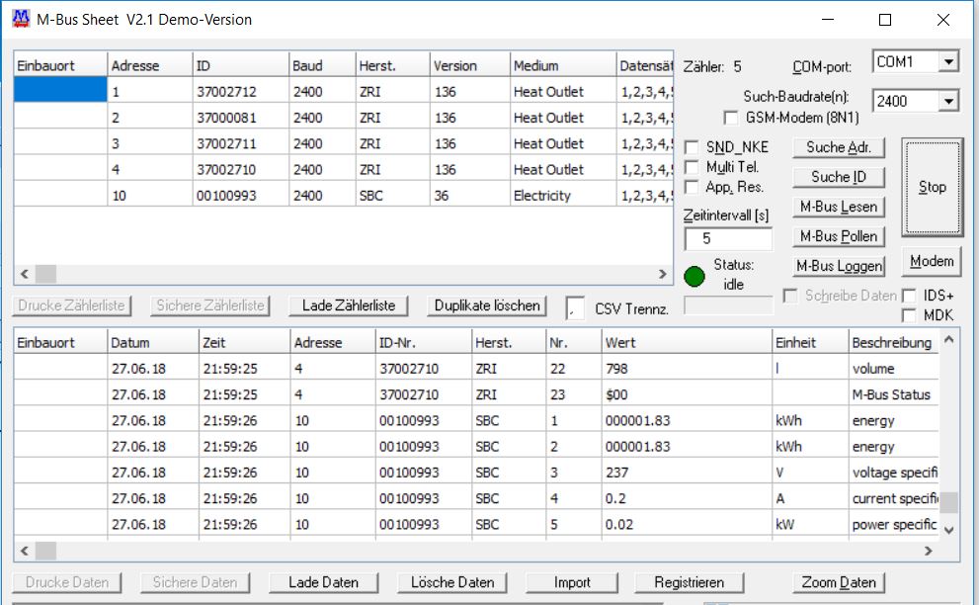The width and height of the screenshot is (979, 605).
Task: Click Zoom Daten button
Action: pyautogui.click(x=839, y=582)
